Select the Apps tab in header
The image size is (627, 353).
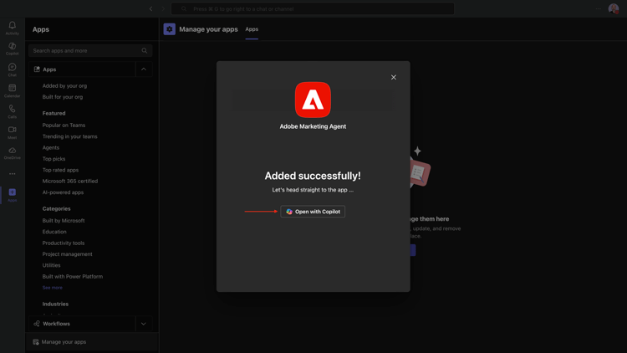[252, 29]
